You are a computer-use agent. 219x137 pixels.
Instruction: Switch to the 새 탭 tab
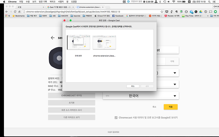click(x=30, y=7)
